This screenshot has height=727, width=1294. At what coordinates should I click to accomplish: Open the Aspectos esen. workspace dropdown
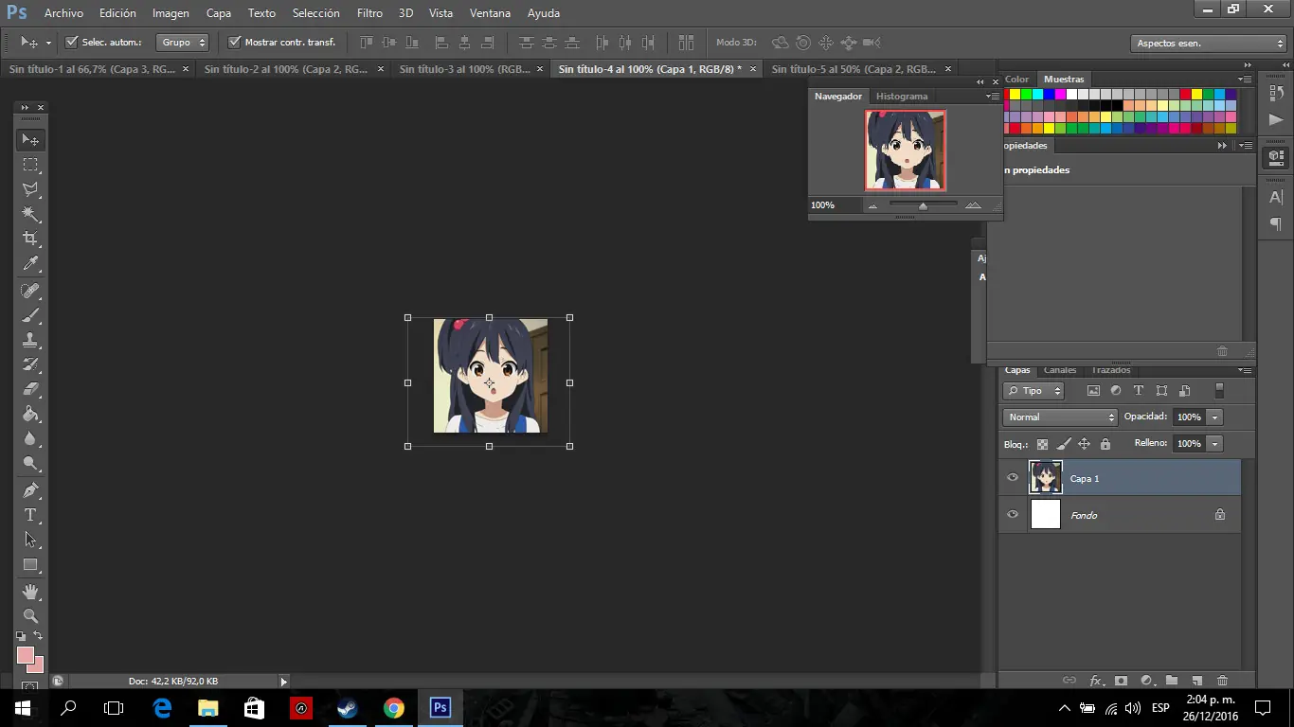click(1208, 44)
